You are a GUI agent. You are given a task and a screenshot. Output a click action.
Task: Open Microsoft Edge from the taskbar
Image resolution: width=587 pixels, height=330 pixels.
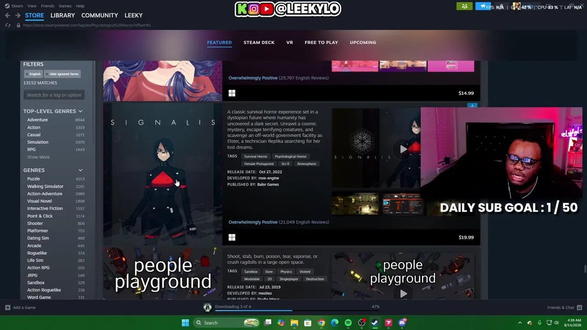click(335, 323)
